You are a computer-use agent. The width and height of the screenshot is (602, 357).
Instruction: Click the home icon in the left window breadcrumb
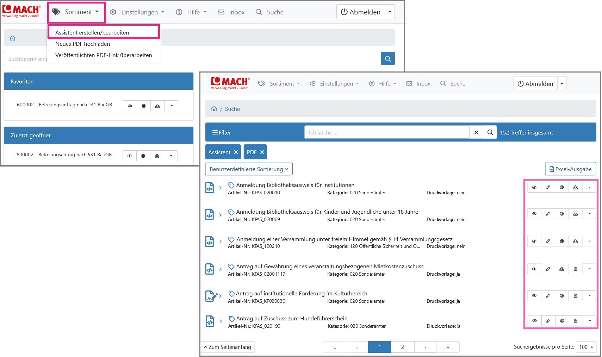click(13, 38)
